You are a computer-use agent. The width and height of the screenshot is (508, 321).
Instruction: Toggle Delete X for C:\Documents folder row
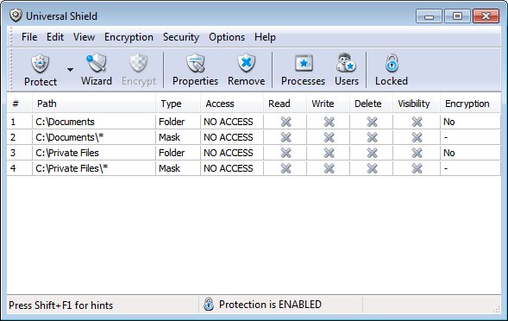pyautogui.click(x=372, y=122)
